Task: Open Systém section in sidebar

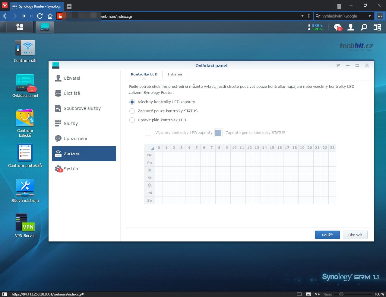Action: click(x=71, y=169)
